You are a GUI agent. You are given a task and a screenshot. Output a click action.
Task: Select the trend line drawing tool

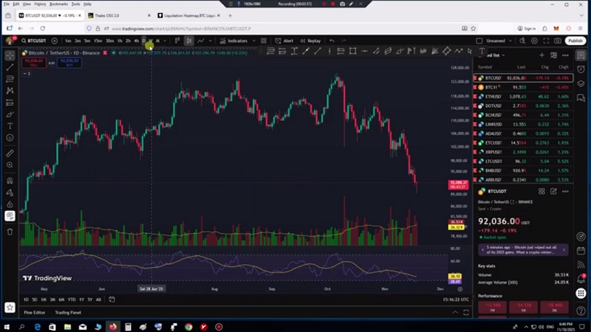(x=10, y=67)
